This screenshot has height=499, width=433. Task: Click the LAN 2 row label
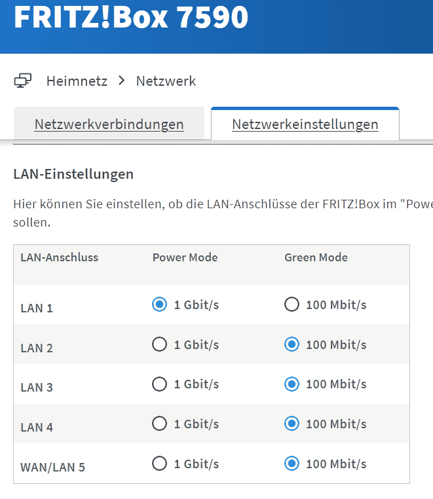click(37, 348)
